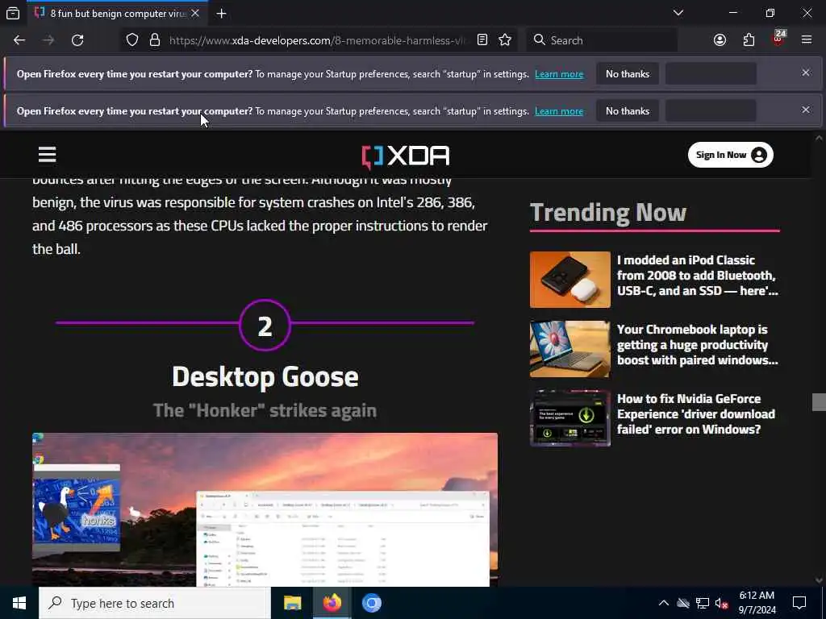This screenshot has width=826, height=619.
Task: Click Learn more in the second notification bar
Action: tap(559, 111)
